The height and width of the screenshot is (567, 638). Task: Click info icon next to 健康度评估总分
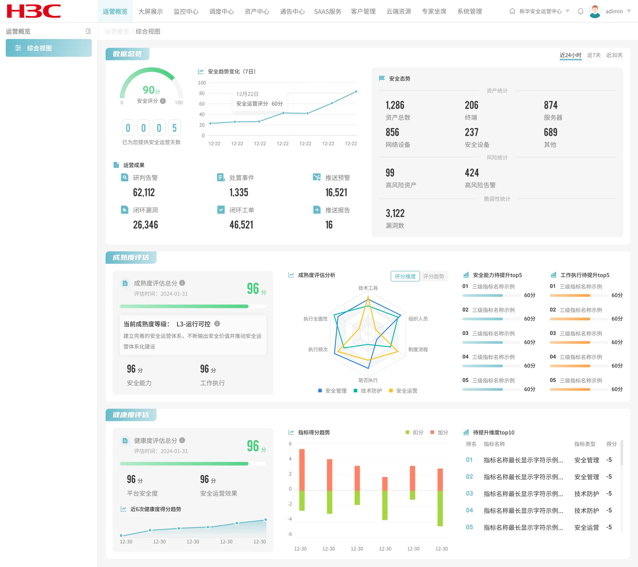click(182, 440)
